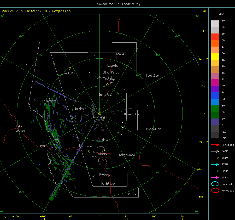Click the Drumheller label

coord(153,129)
